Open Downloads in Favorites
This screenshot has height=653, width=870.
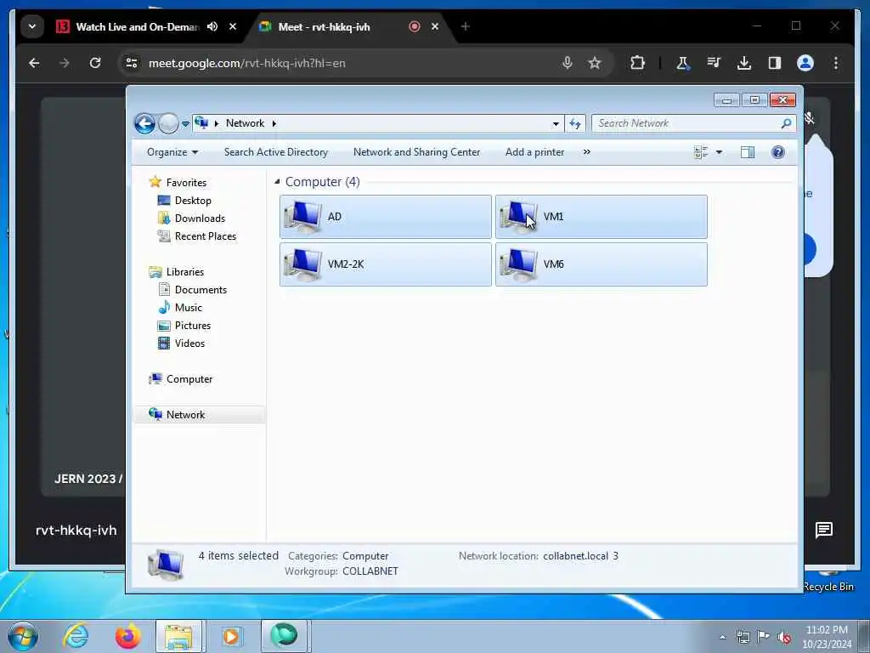coord(191,219)
